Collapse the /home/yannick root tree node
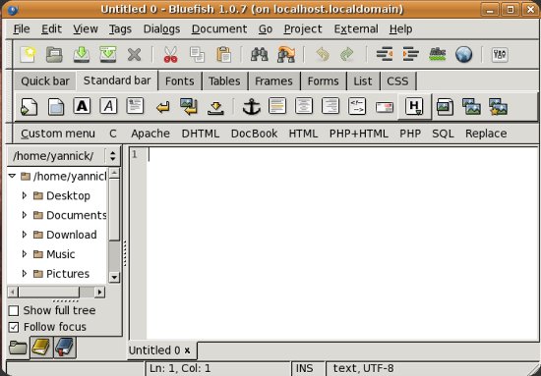This screenshot has height=376, width=541. coord(12,176)
